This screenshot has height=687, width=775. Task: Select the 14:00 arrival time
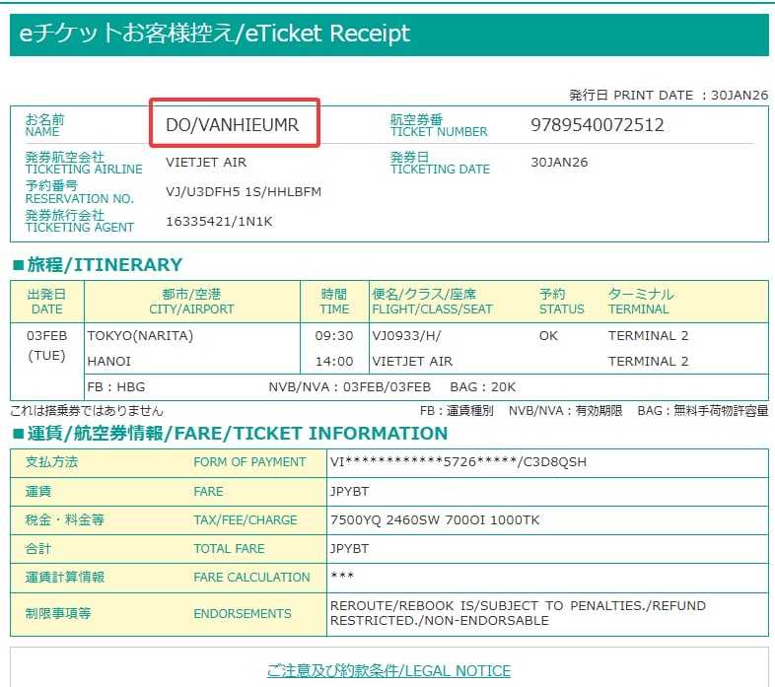334,361
